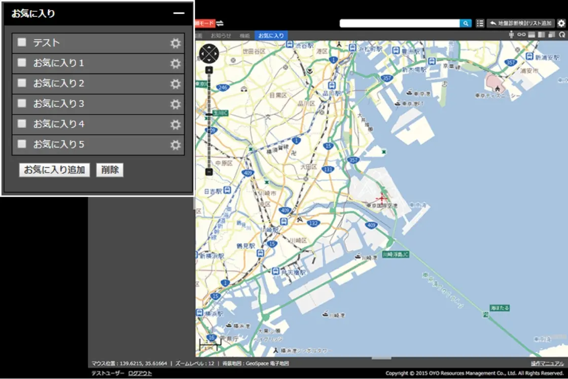Collapse the お気に入り panel with minus
Viewport: 568px width, 379px height.
[x=179, y=14]
